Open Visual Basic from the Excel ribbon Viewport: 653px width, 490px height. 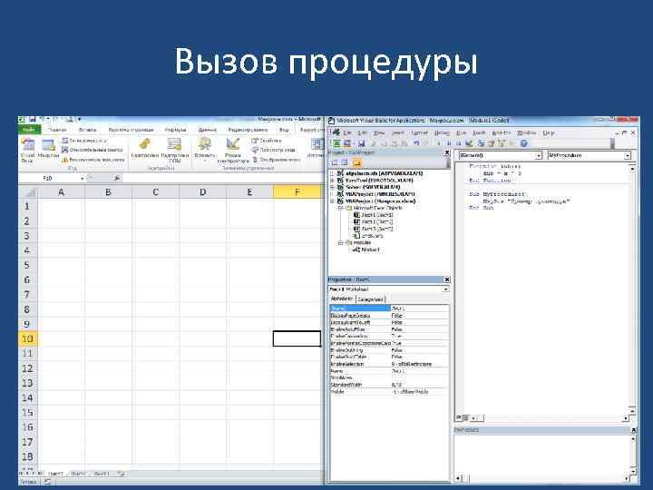27,151
